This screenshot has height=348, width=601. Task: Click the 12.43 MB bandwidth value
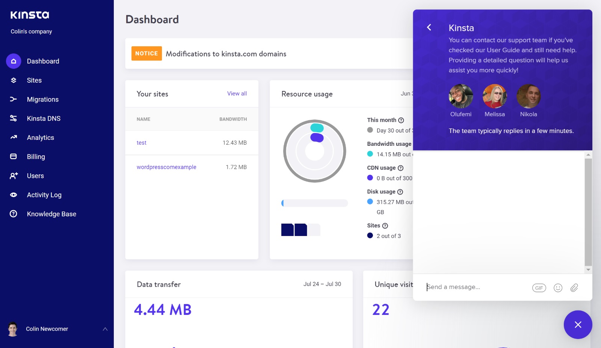coord(235,143)
